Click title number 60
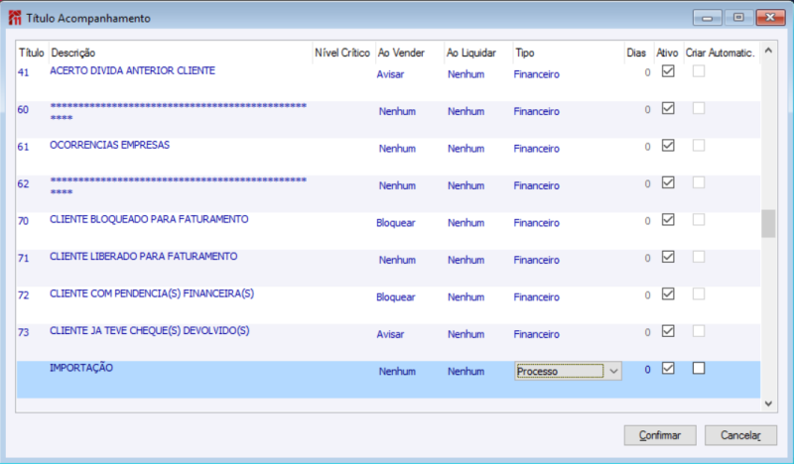794x464 pixels. tap(23, 110)
